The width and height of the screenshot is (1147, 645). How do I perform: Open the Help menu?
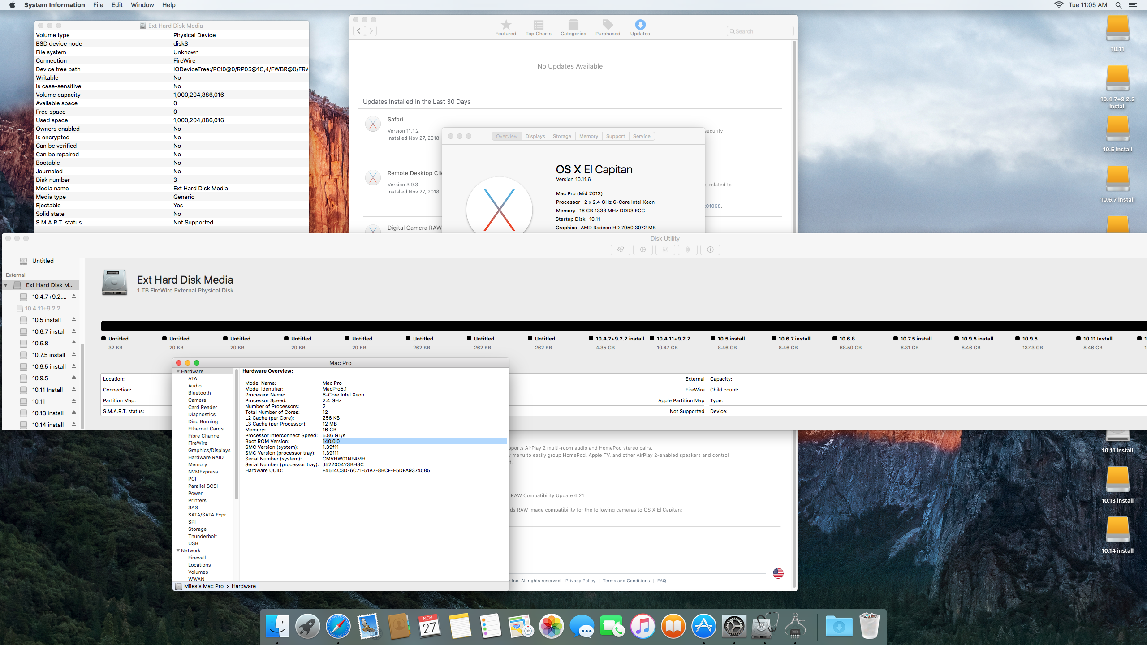click(x=168, y=5)
